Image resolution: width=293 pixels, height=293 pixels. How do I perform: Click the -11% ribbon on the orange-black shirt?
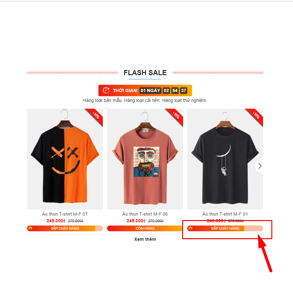(x=95, y=117)
